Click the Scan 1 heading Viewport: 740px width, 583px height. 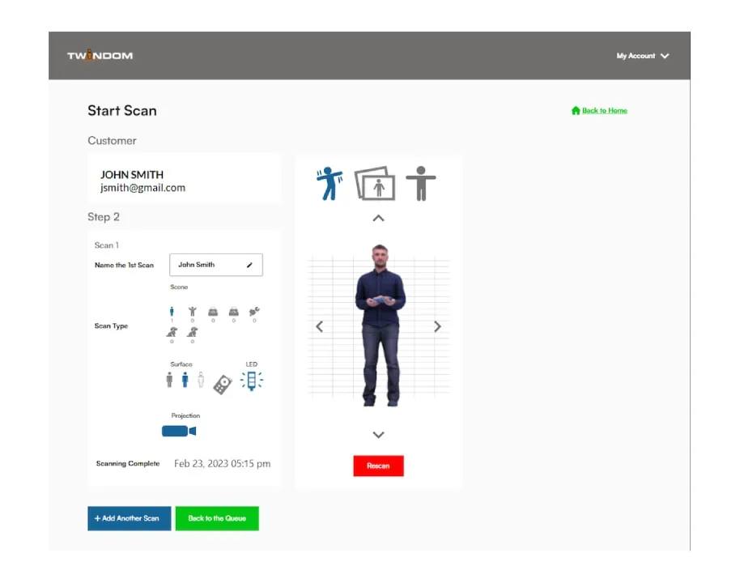[107, 245]
